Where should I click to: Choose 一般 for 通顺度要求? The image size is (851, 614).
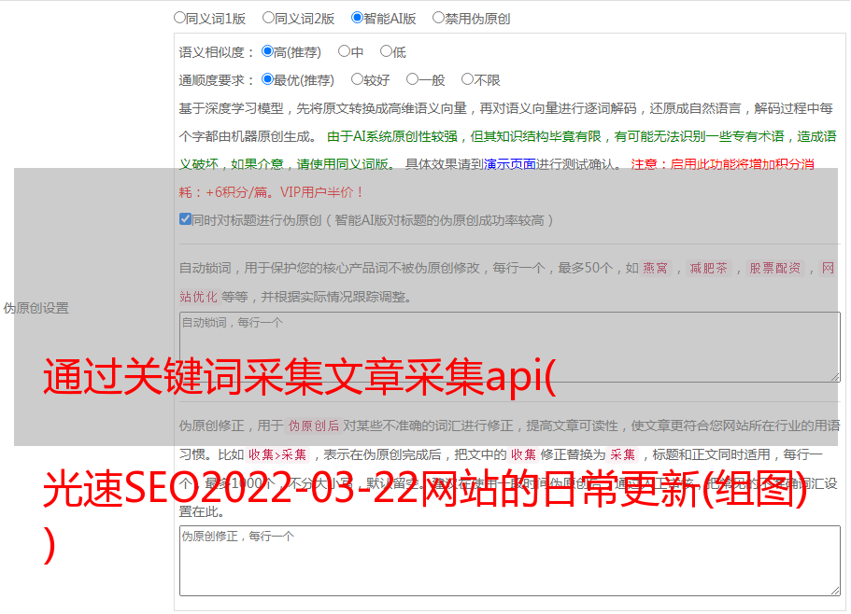coord(412,79)
